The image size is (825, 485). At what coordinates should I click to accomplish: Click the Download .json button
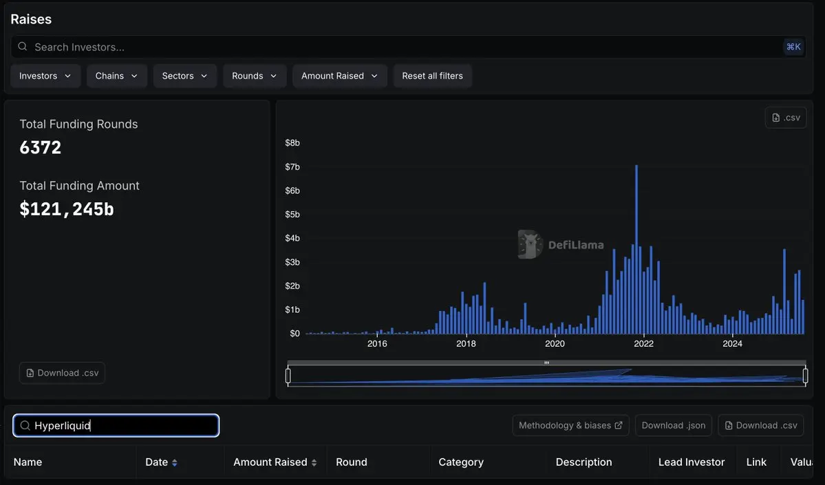click(674, 425)
